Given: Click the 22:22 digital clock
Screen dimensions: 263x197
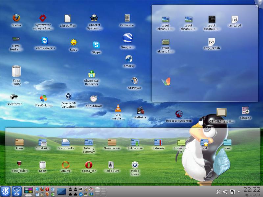Looking at the screenshot, I should pos(252,190).
